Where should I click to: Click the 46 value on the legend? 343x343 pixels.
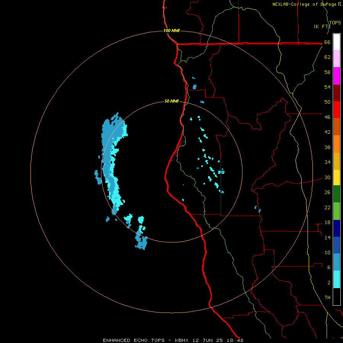pyautogui.click(x=327, y=117)
